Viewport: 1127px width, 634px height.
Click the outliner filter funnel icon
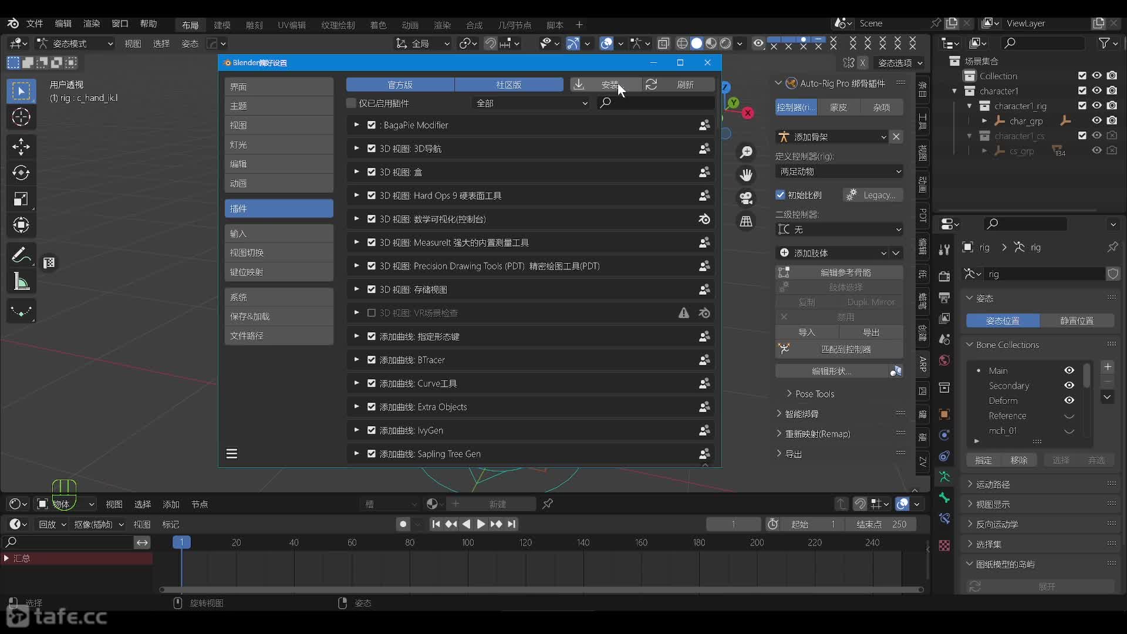(x=1105, y=43)
